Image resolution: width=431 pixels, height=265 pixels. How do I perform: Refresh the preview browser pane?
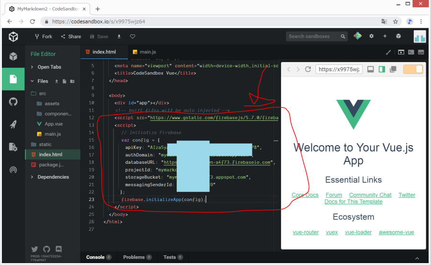pyautogui.click(x=308, y=69)
